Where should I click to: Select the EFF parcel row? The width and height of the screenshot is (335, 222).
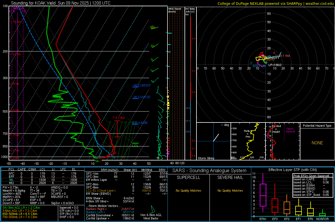click(43, 177)
